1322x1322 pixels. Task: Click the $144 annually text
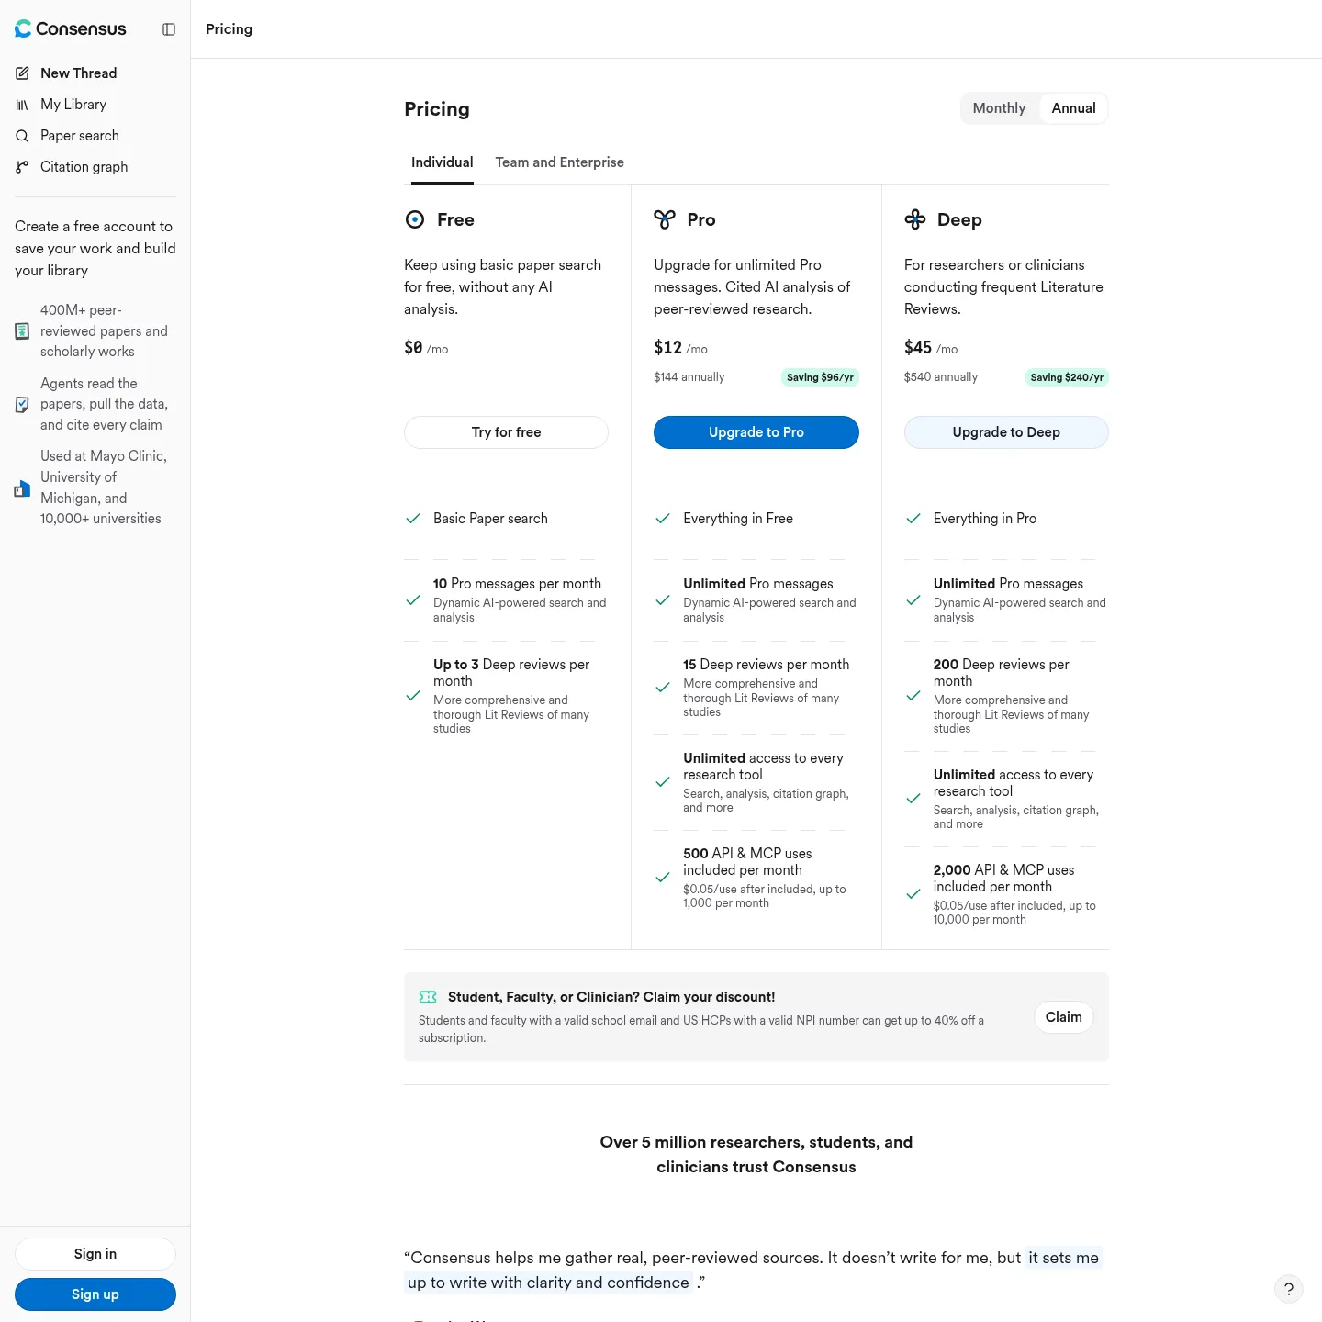coord(689,377)
